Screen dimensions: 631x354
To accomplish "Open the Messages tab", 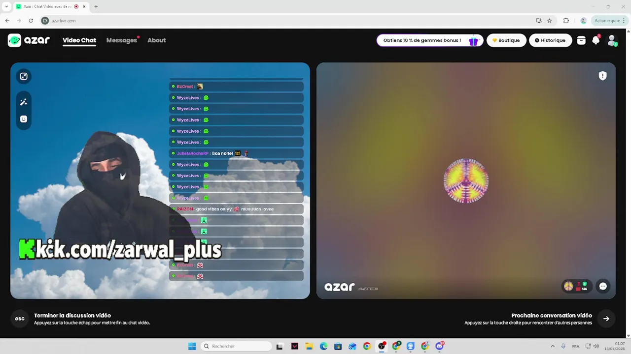I will coord(122,40).
